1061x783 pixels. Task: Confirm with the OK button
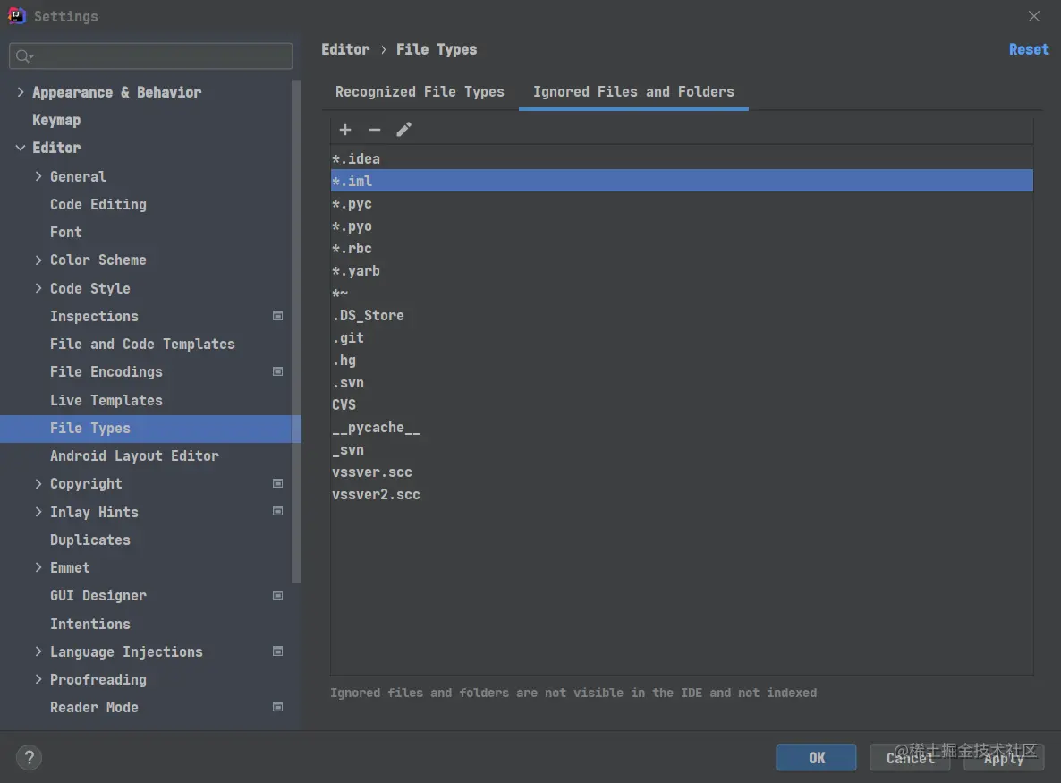pos(816,757)
